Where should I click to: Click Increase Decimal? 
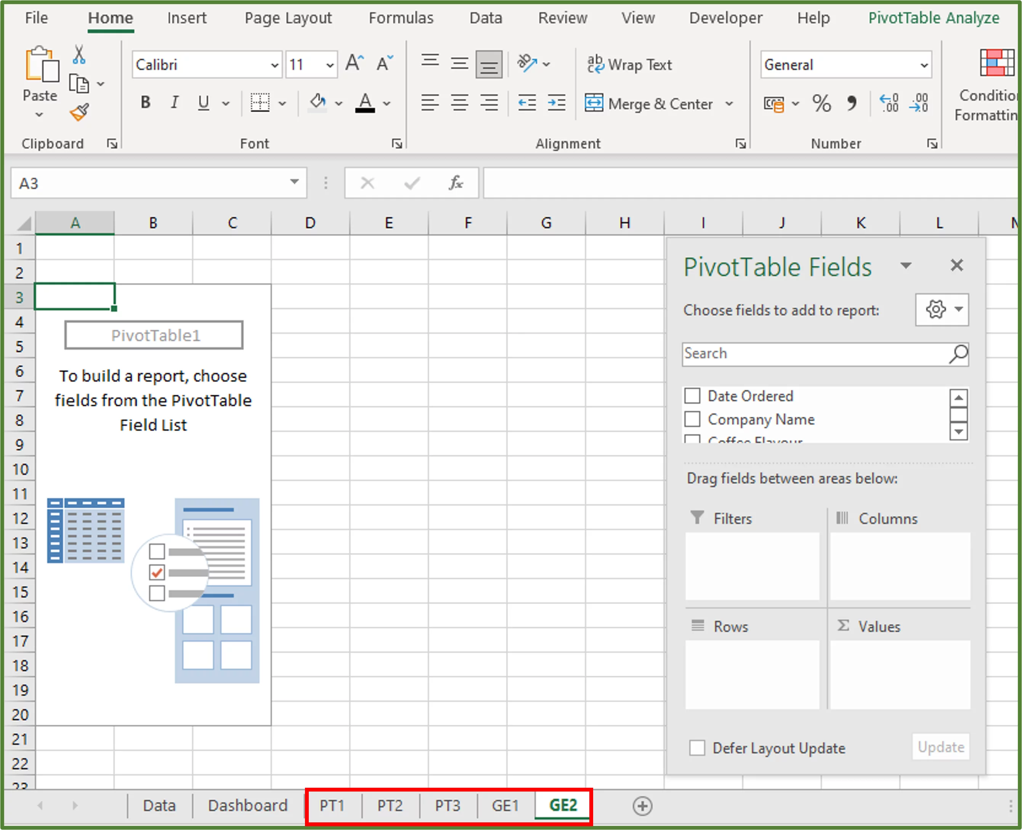(888, 103)
